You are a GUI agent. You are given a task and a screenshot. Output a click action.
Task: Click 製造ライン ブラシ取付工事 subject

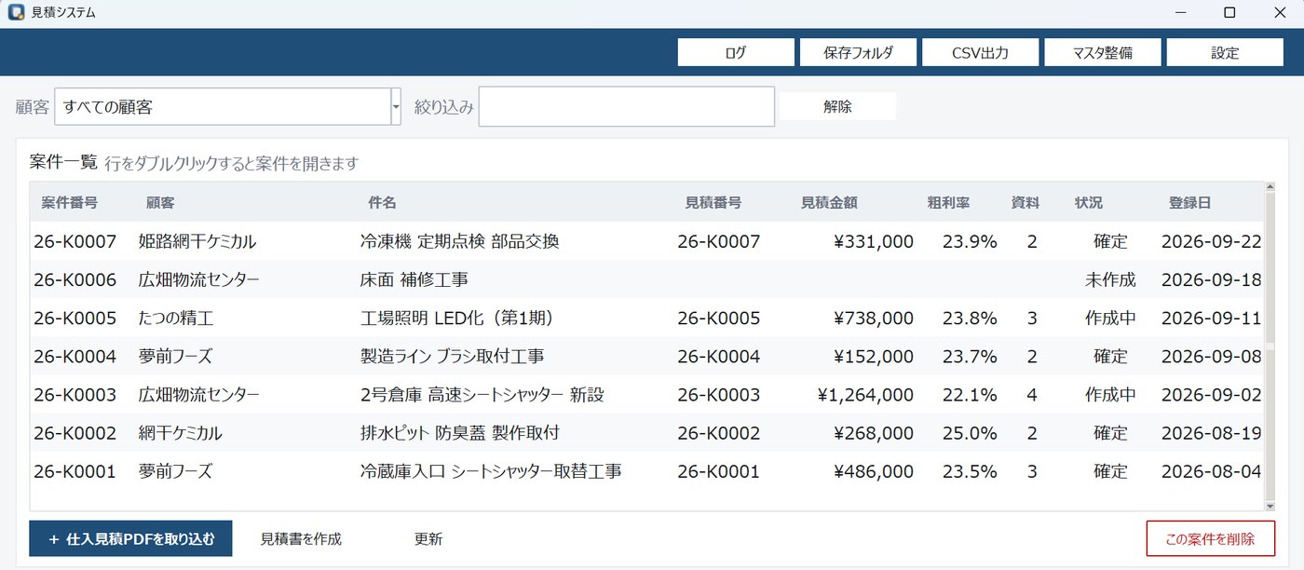tap(453, 356)
